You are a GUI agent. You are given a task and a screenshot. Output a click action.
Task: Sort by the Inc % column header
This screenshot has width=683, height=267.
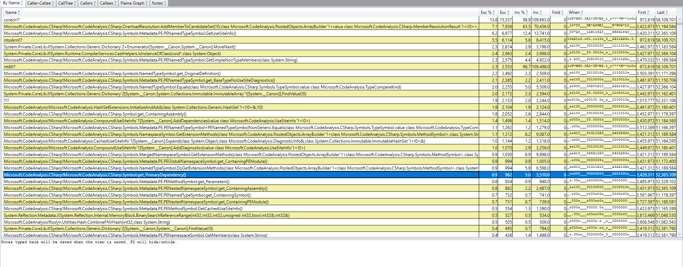[x=519, y=12]
